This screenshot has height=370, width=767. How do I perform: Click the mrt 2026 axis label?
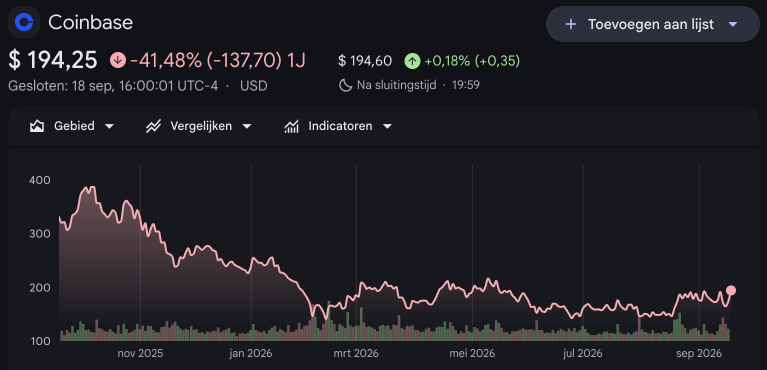(x=356, y=353)
